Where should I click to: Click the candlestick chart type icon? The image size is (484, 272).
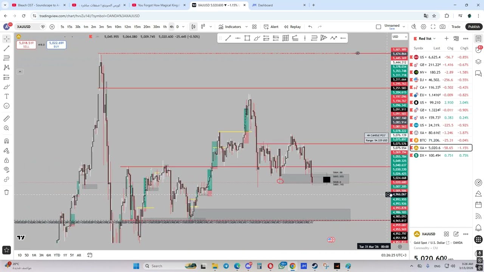click(193, 27)
